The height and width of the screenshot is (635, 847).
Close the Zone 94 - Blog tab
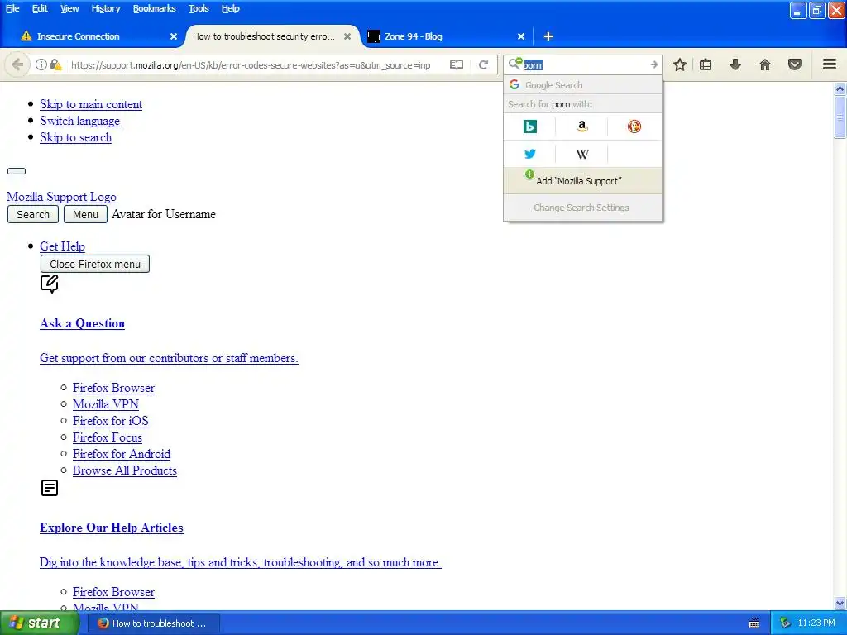pyautogui.click(x=521, y=36)
